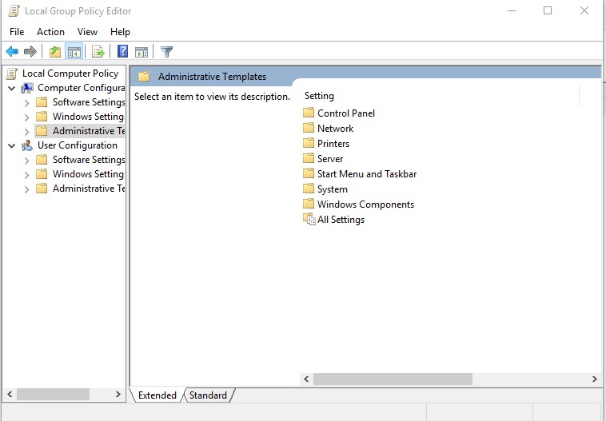Viewport: 606px width, 421px height.
Task: Collapse the Computer Configuration node
Action: pyautogui.click(x=12, y=89)
